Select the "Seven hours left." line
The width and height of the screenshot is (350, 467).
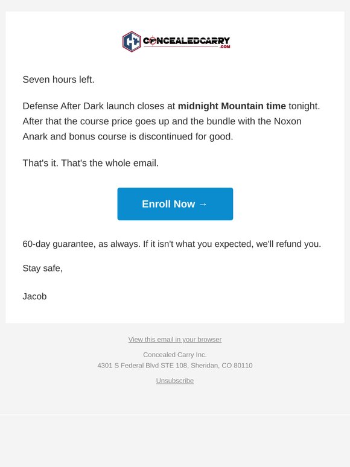[x=59, y=80]
